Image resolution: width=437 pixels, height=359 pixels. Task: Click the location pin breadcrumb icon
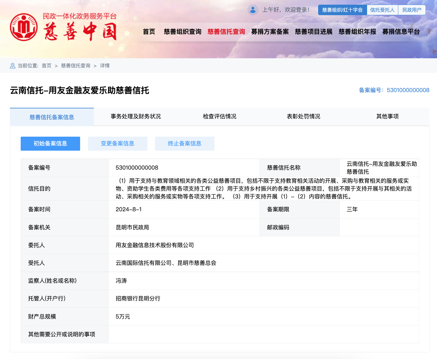(13, 66)
